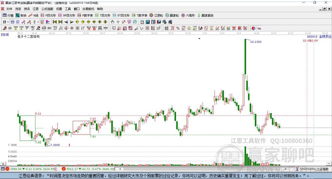Click the 10.1300 high price label
332x179 pixels.
coord(256,42)
